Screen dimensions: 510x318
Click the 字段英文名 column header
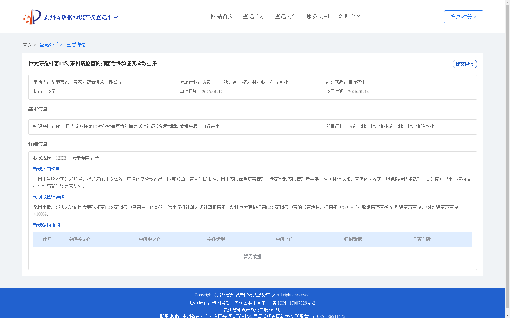point(79,239)
